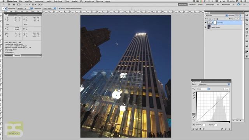The height and width of the screenshot is (140, 249).
Task: Expand more workspaces chevron
Action: pos(233,4)
